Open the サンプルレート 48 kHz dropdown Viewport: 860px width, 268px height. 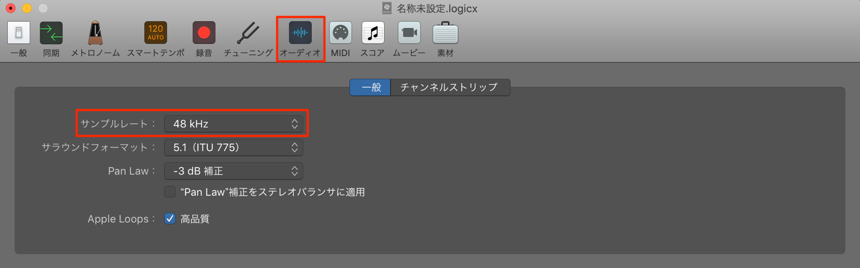pos(234,124)
